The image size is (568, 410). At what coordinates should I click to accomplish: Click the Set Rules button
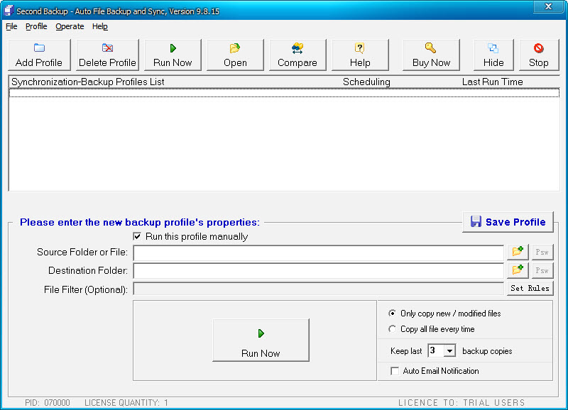(530, 288)
